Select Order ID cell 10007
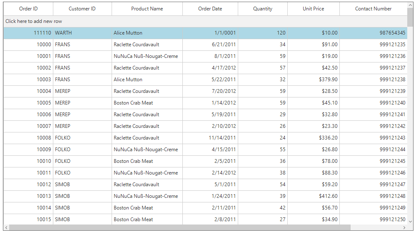 tap(28, 126)
